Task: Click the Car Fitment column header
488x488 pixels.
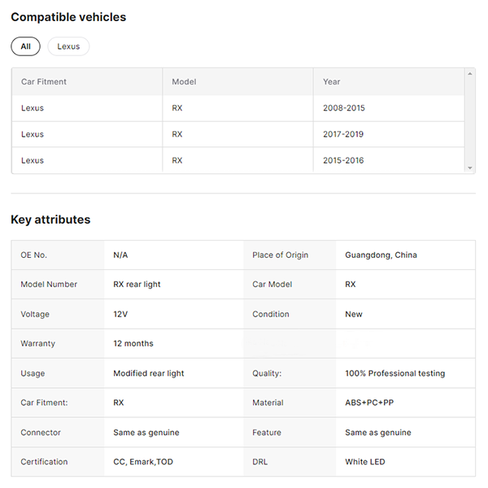Action: (x=44, y=81)
